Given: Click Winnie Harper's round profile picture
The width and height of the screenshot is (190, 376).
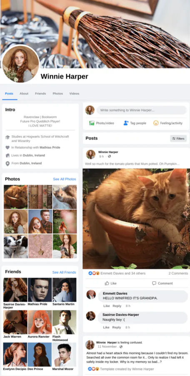Looking at the screenshot, I should 20,64.
